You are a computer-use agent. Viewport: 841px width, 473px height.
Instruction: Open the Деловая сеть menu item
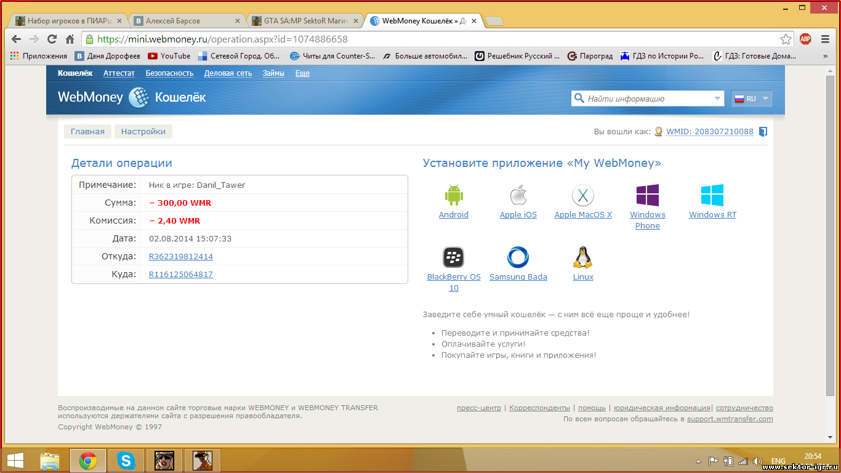pyautogui.click(x=228, y=73)
